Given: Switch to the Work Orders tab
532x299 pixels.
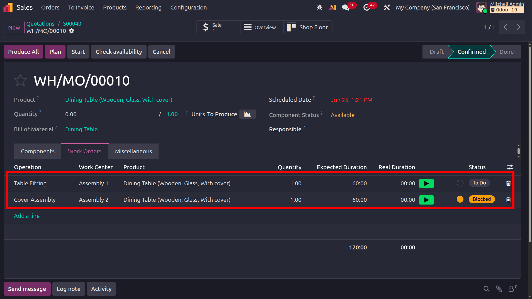Looking at the screenshot, I should coord(85,151).
